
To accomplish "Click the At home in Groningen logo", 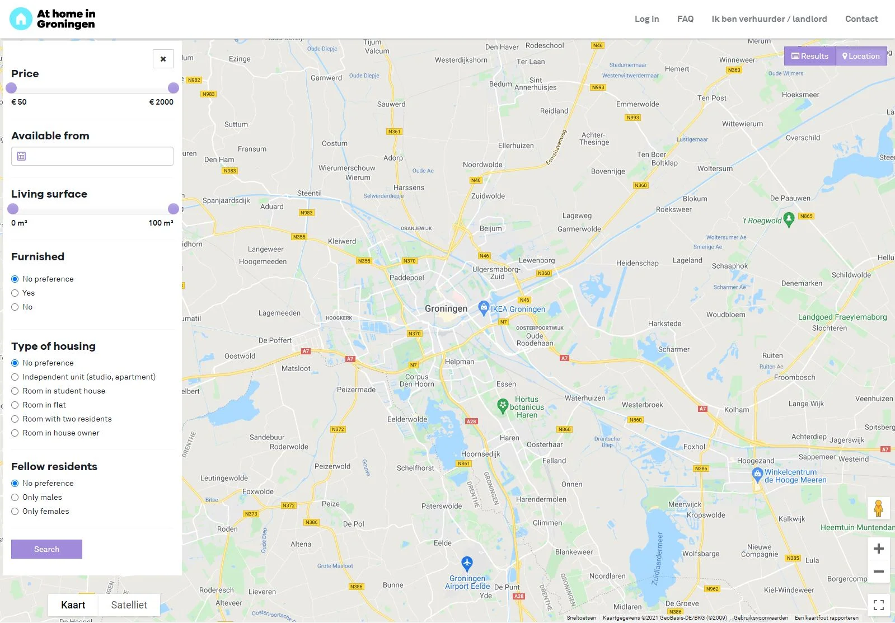I will pos(53,18).
